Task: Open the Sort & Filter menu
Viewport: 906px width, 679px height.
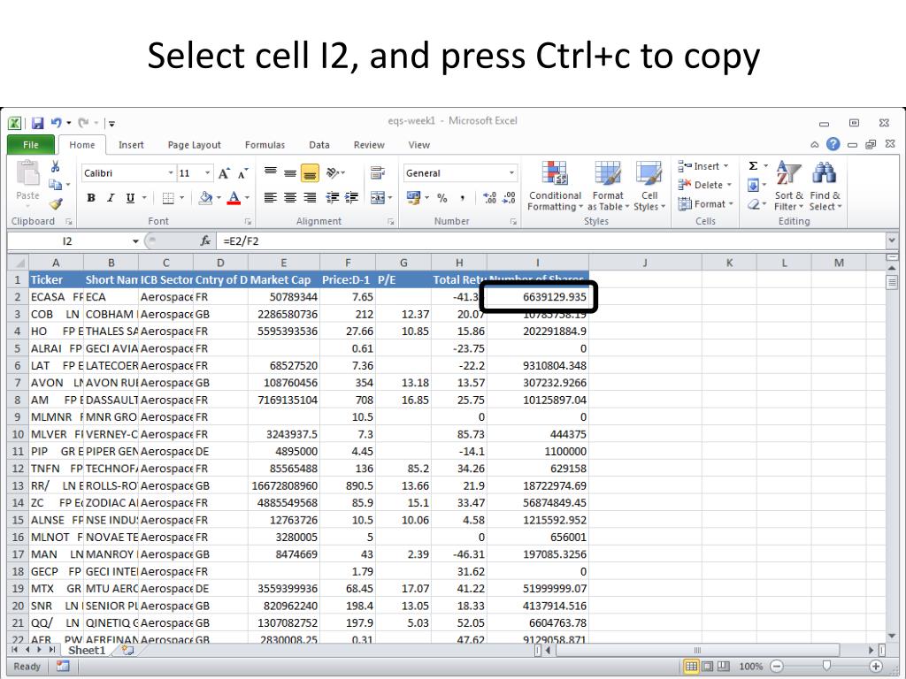Action: pos(788,186)
